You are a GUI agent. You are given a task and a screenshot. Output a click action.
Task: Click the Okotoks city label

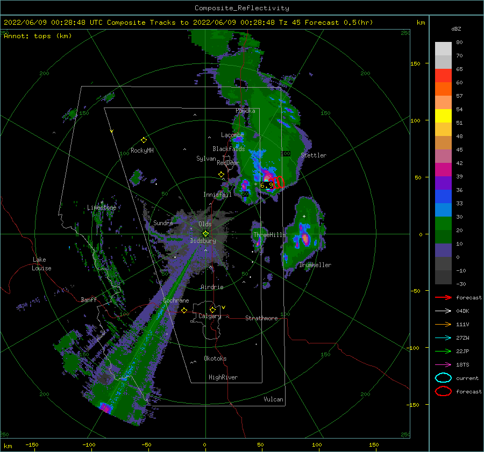pyautogui.click(x=215, y=358)
